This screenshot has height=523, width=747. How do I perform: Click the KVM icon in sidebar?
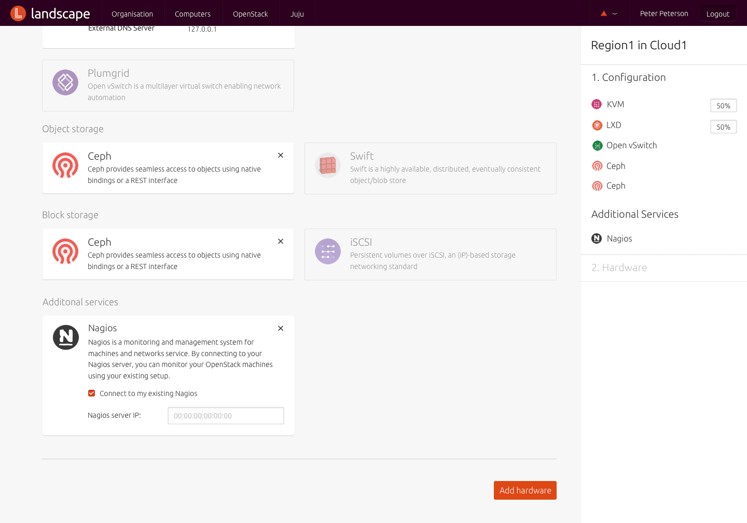597,104
